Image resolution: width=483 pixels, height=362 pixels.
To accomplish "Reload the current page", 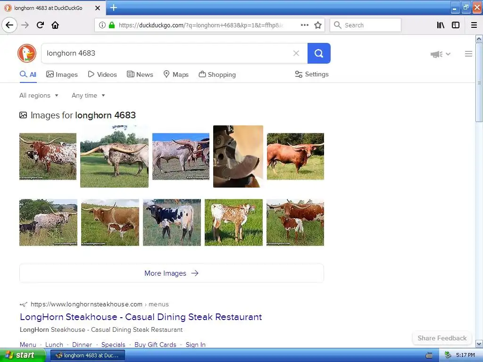I will pos(40,25).
